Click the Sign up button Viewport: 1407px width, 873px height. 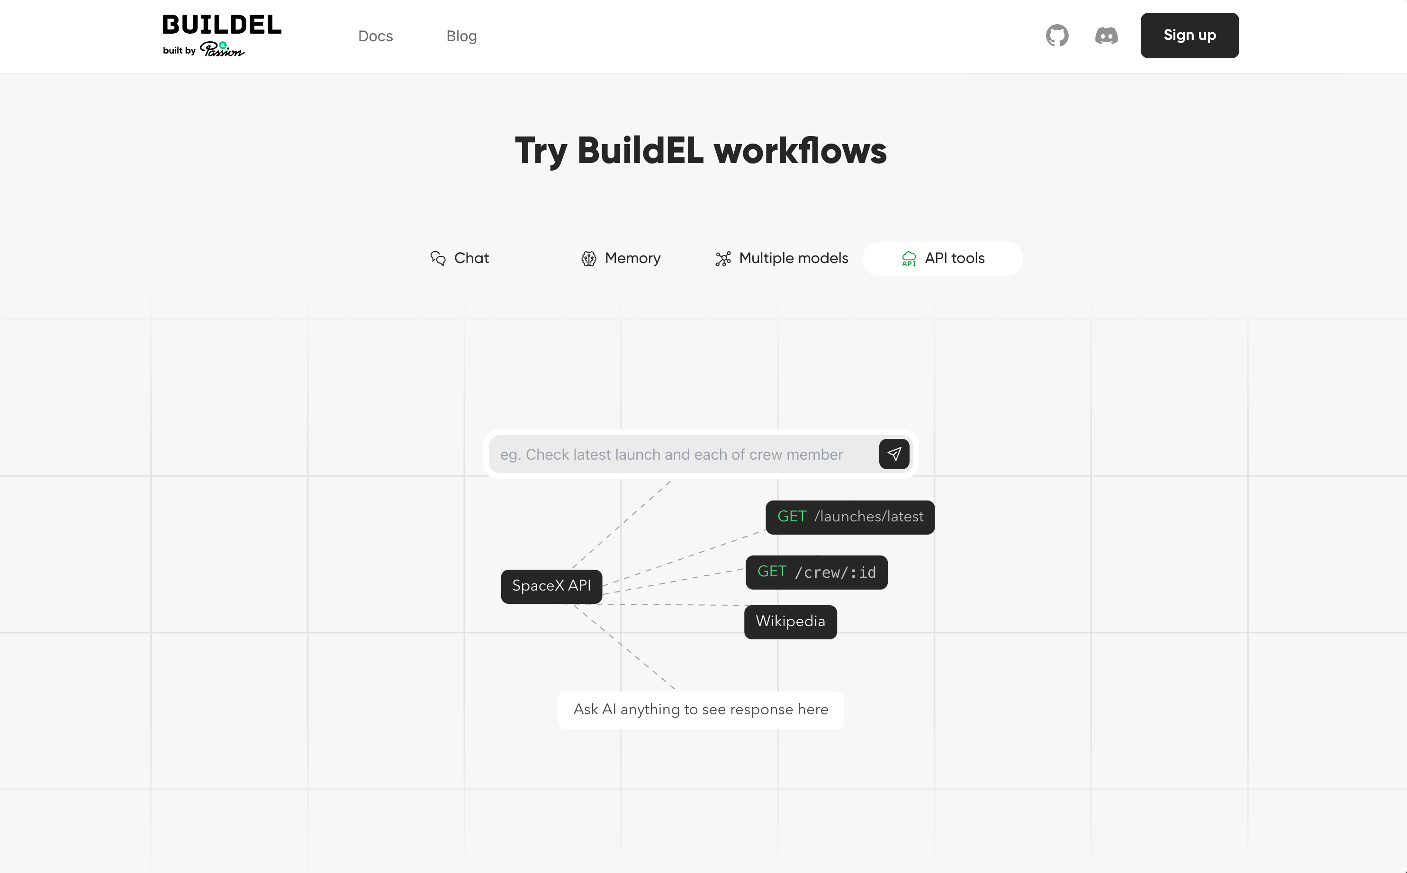pyautogui.click(x=1190, y=35)
